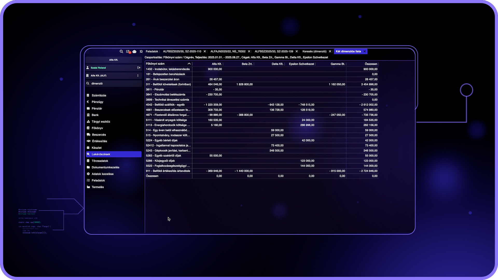Viewport: 498px width, 280px height.
Task: Collapse sort chevron on Főkönyvi szám column
Action: click(x=189, y=64)
